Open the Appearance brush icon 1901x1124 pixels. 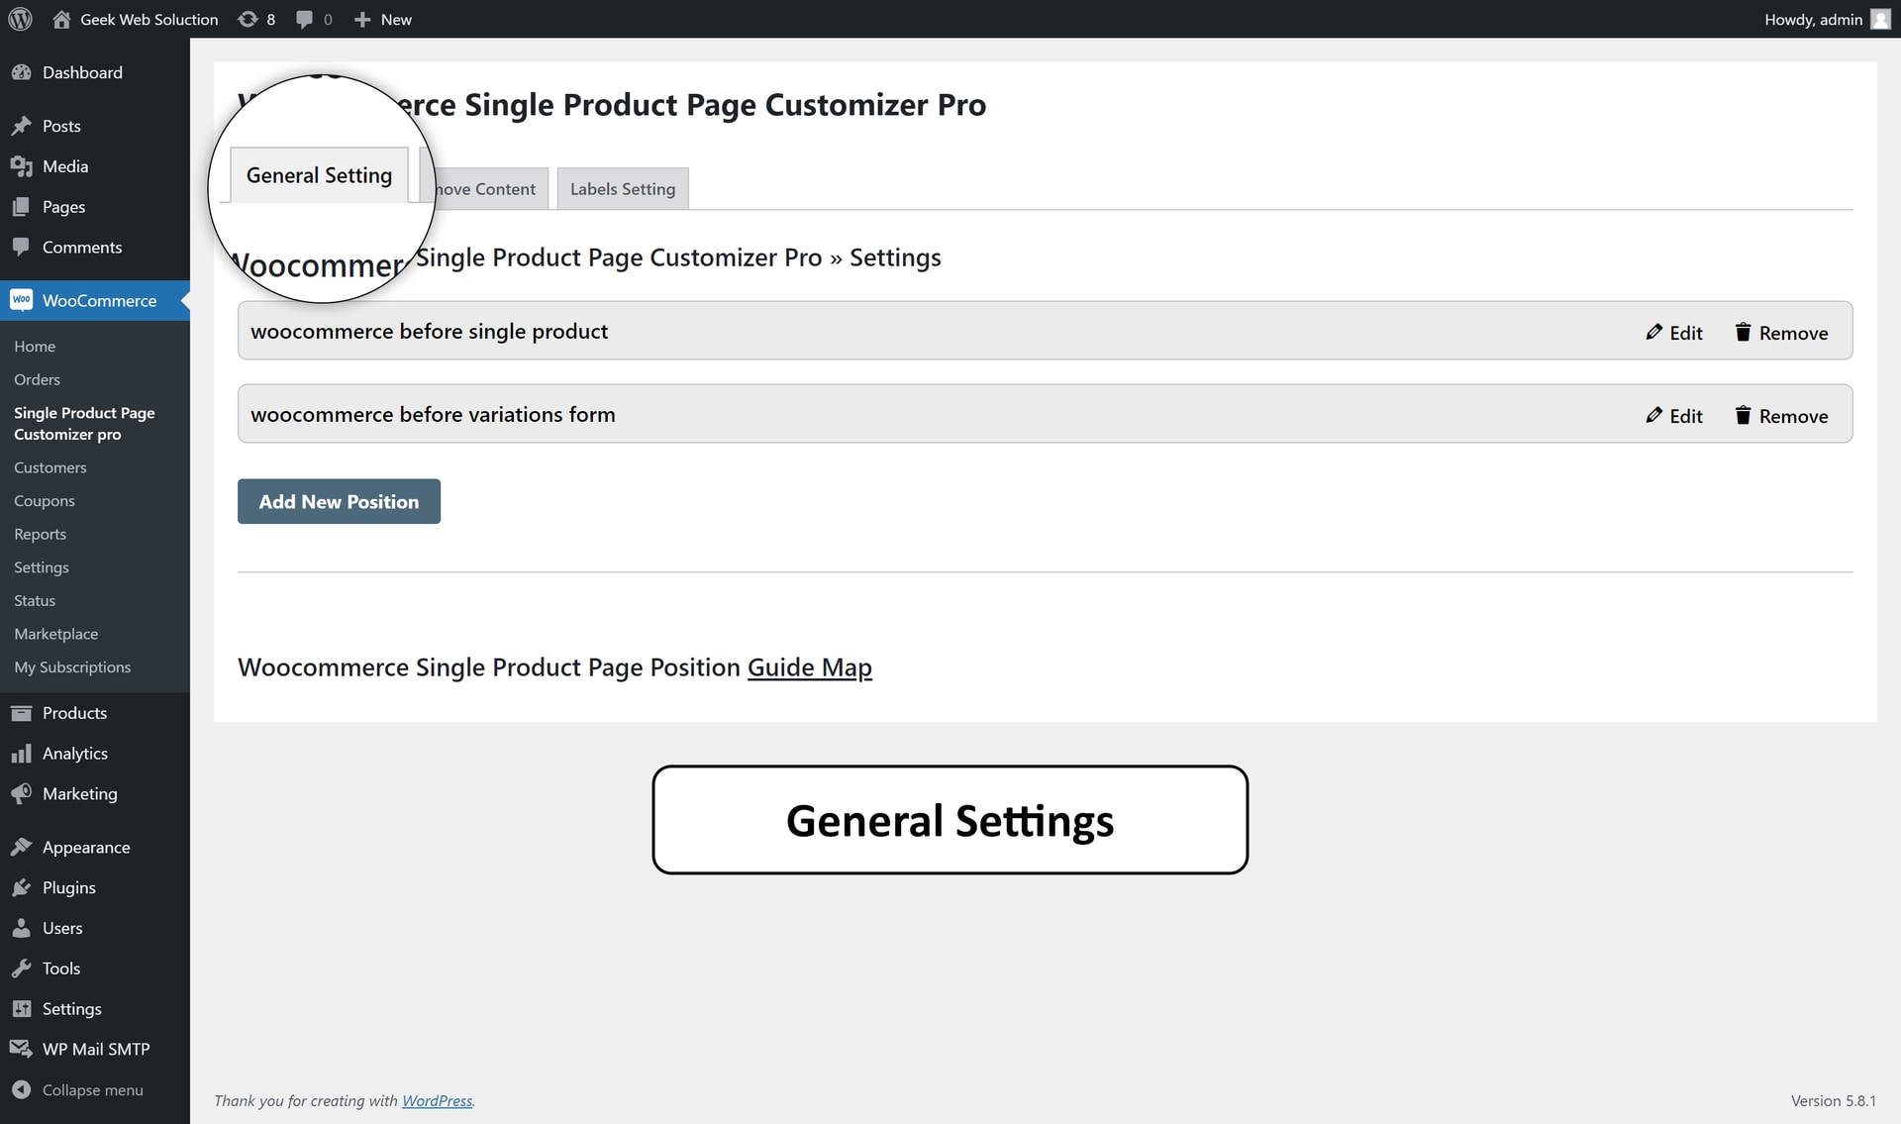click(x=21, y=847)
